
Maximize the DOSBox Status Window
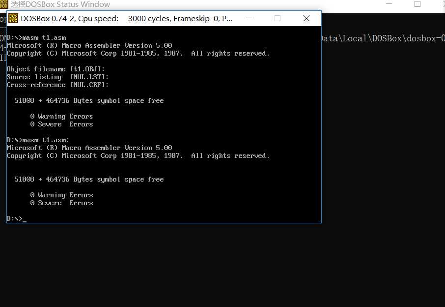417,4
